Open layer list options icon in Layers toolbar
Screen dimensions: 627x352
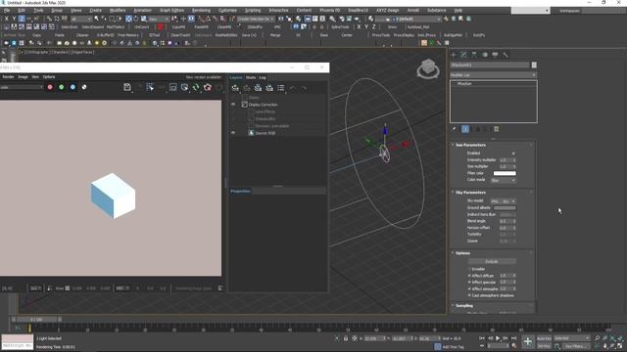281,88
